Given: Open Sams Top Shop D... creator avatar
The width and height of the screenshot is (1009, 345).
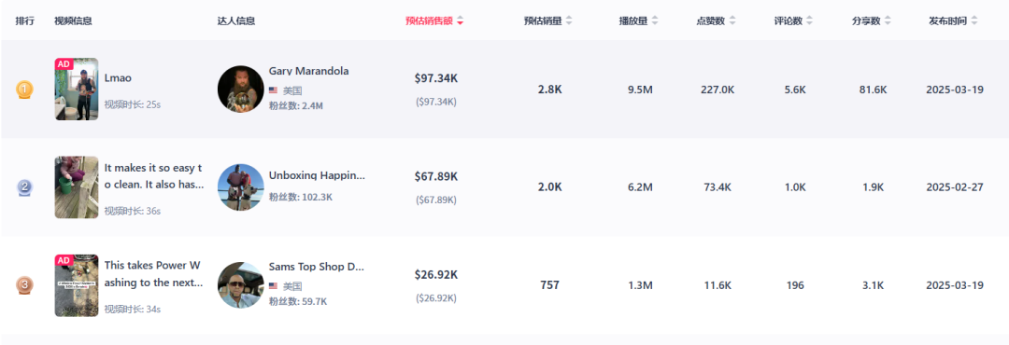Looking at the screenshot, I should click(x=241, y=285).
